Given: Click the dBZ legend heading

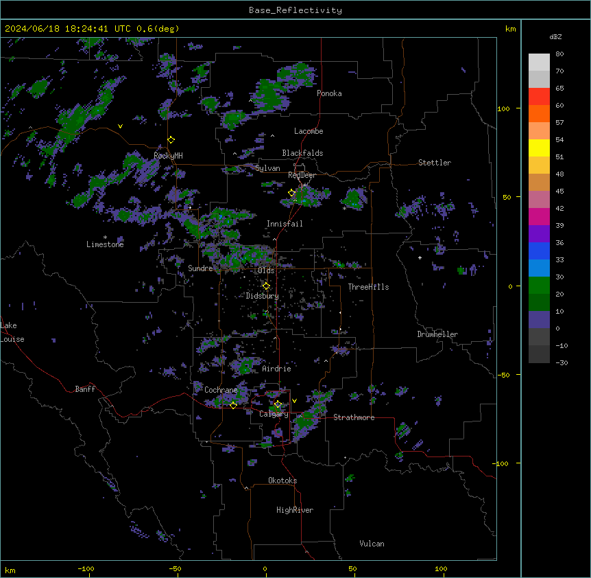Looking at the screenshot, I should 555,37.
